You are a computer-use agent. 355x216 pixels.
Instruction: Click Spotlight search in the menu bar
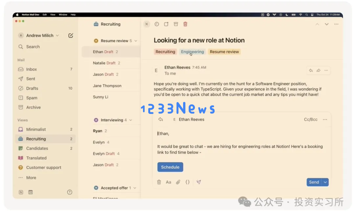coord(307,14)
